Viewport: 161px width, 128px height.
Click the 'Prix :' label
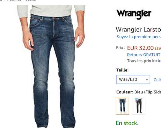tap(121, 48)
